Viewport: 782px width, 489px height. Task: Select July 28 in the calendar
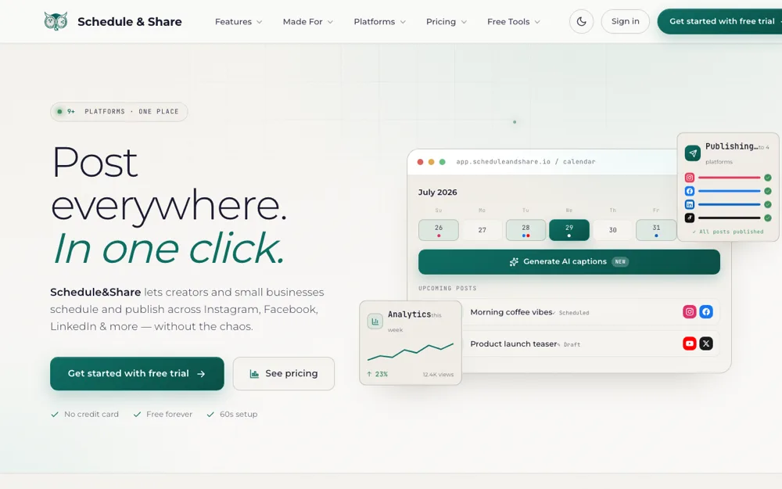[526, 230]
